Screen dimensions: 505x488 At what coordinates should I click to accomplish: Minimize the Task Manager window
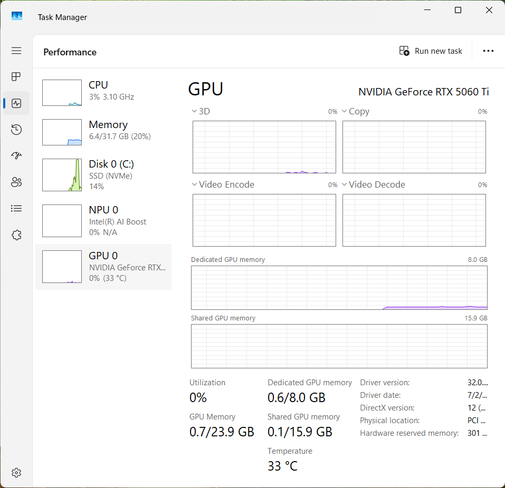[427, 10]
